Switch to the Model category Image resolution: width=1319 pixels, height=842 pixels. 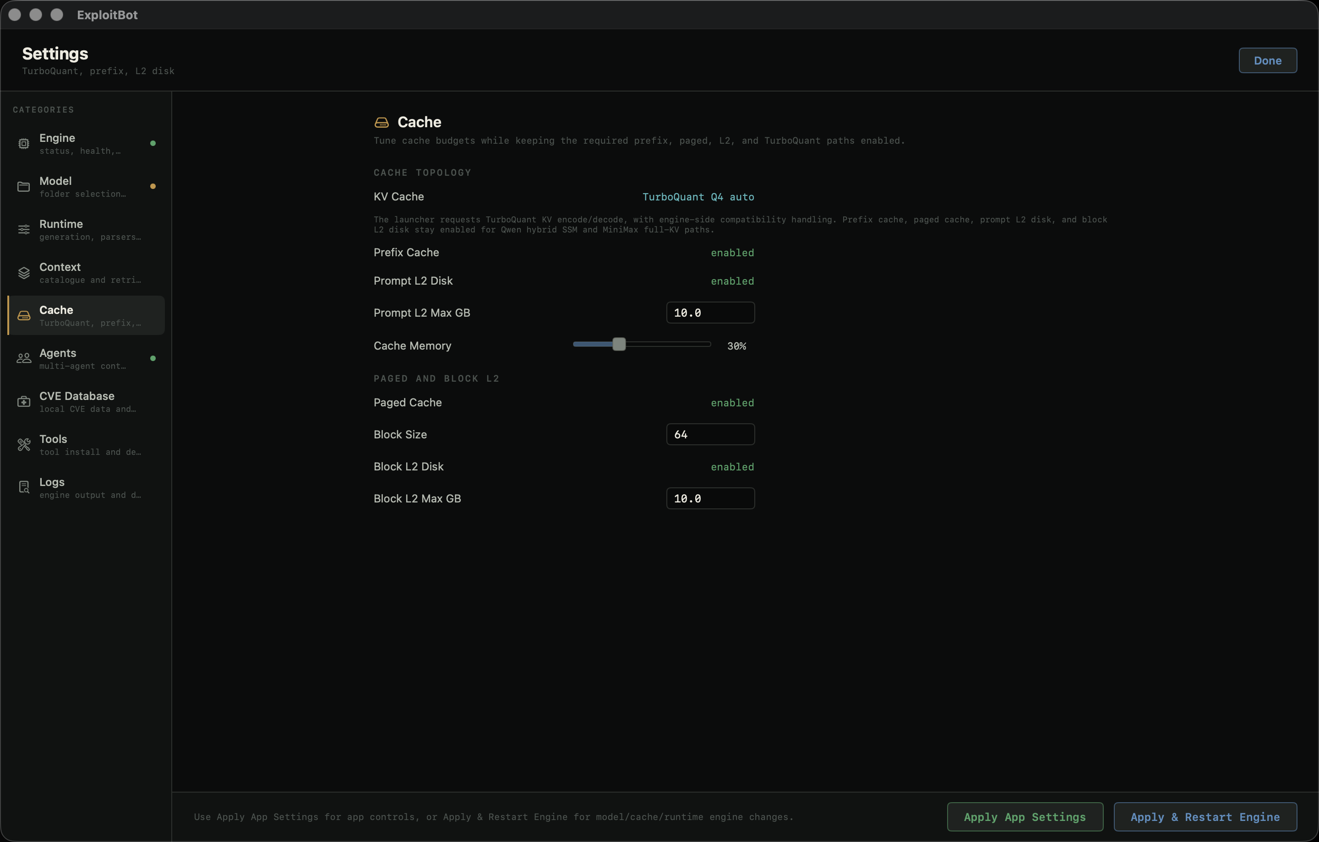86,187
